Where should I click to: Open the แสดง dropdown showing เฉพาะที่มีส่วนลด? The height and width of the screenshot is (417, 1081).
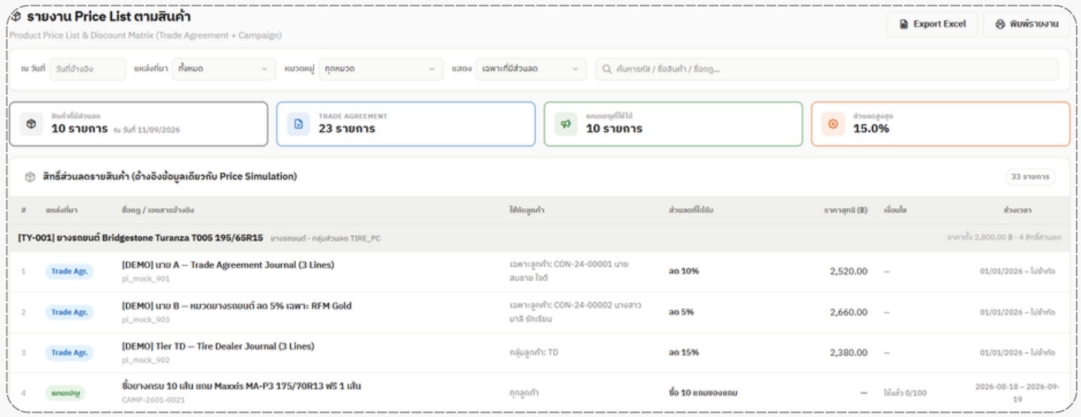(x=531, y=69)
